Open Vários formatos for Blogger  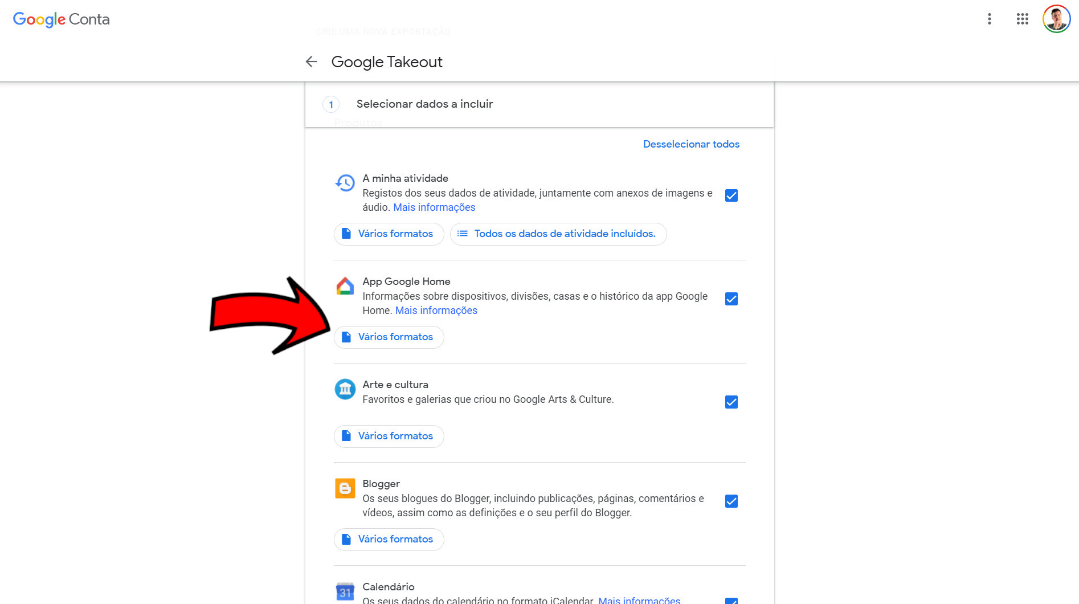click(389, 539)
